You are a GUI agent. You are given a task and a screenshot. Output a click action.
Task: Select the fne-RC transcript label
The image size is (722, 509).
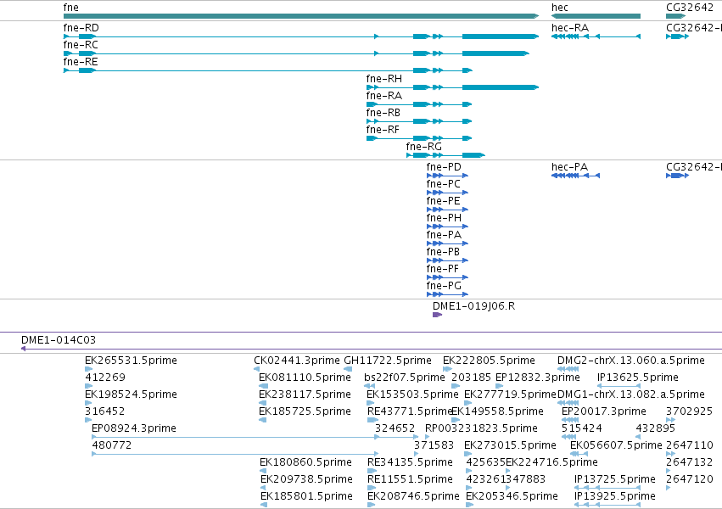click(x=81, y=45)
